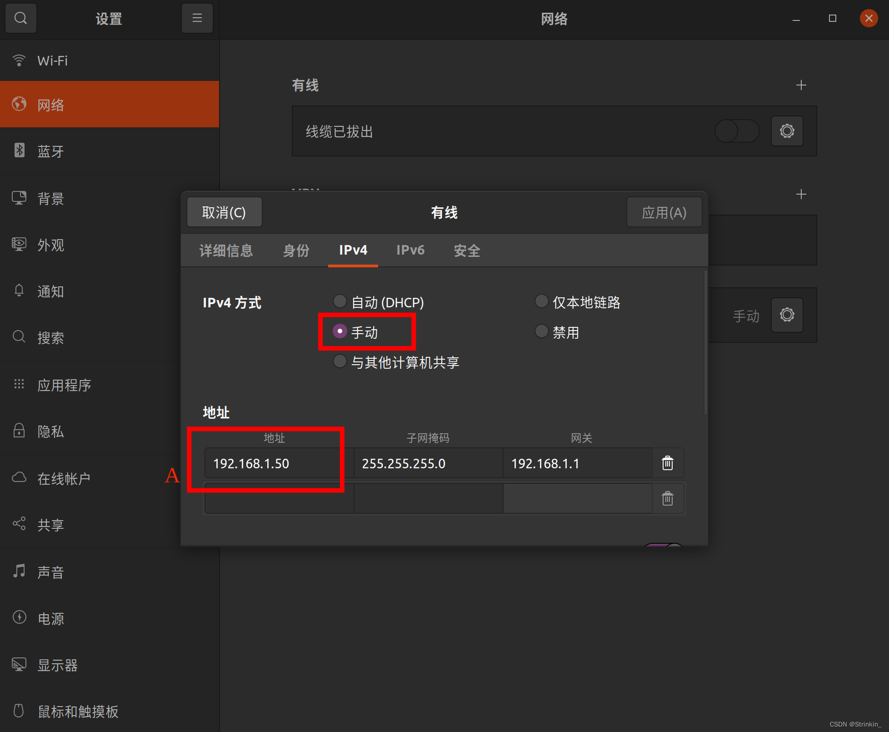889x732 pixels.
Task: Click the 取消(C) button
Action: pyautogui.click(x=224, y=212)
